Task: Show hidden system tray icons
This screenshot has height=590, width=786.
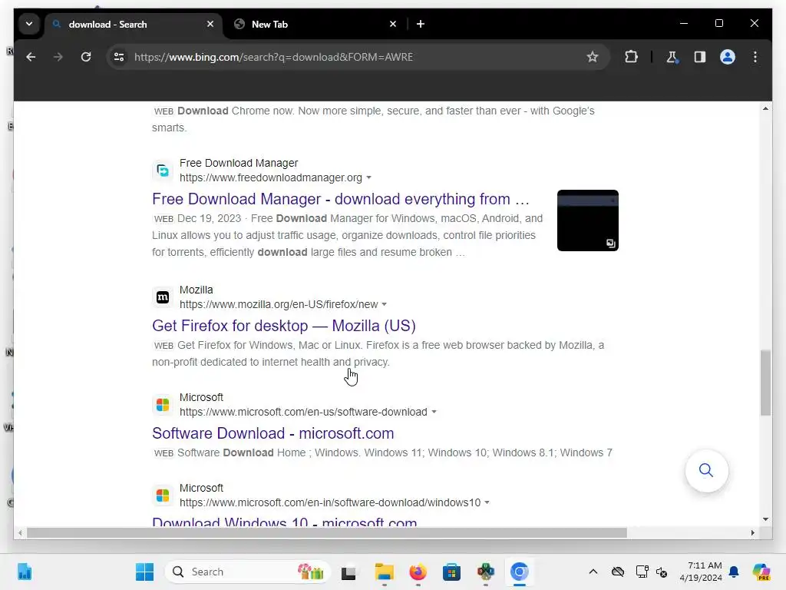Action: point(593,572)
